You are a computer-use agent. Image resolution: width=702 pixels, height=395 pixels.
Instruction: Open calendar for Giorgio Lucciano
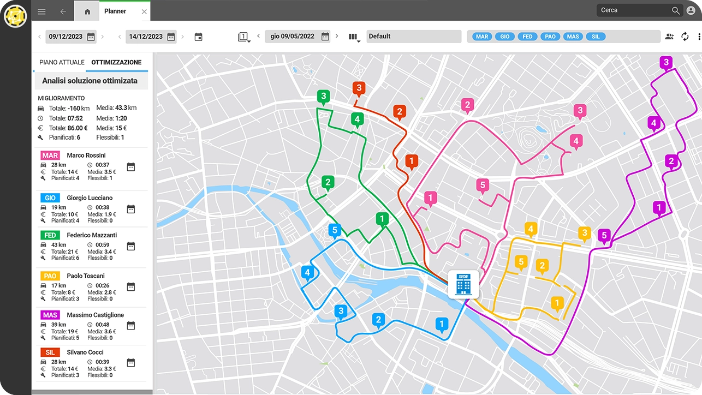(131, 209)
